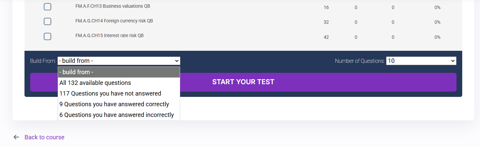
Task: Click the FM.A.G.CH14 Foreign currency risk label
Action: coord(114,21)
